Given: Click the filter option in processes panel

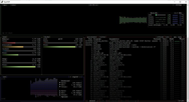Looking at the screenshot, I should (102, 37).
